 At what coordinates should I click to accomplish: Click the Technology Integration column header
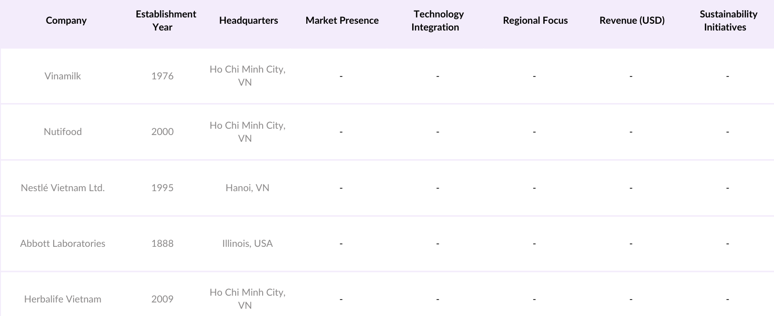pos(438,20)
